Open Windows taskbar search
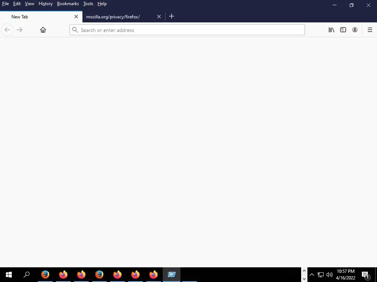This screenshot has width=377, height=282. pyautogui.click(x=27, y=275)
